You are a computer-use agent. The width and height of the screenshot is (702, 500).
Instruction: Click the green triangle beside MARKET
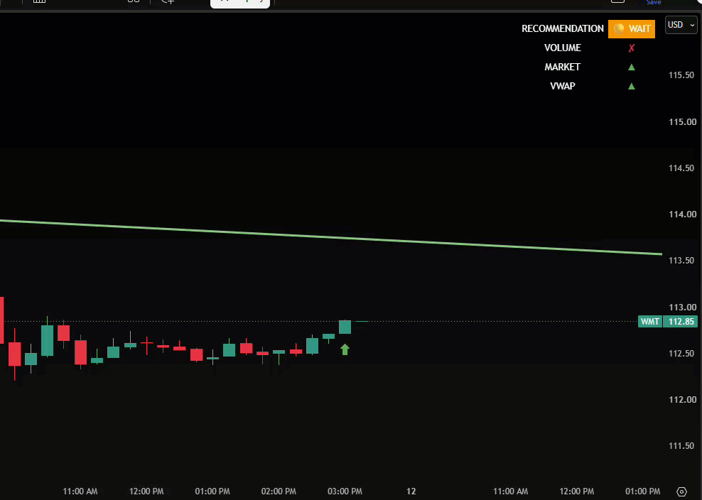tap(631, 67)
